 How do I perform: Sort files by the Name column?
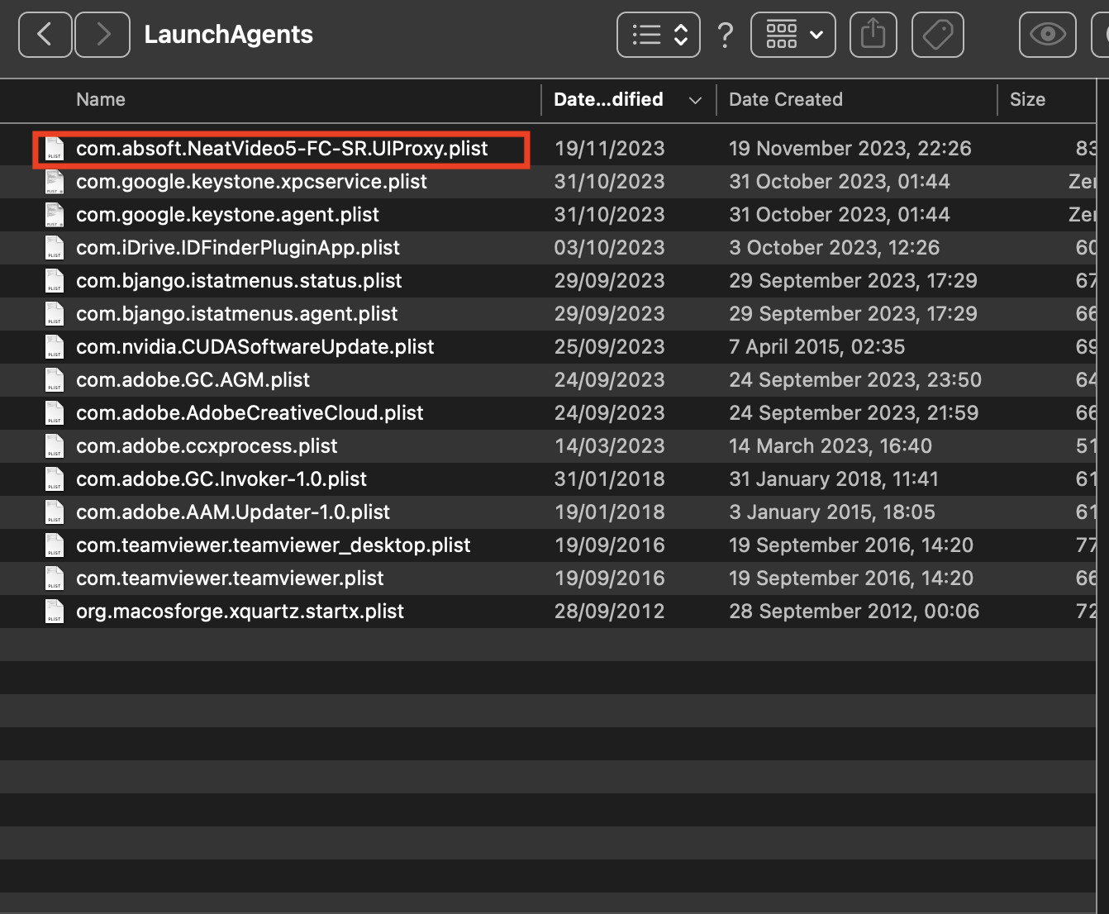pos(101,100)
